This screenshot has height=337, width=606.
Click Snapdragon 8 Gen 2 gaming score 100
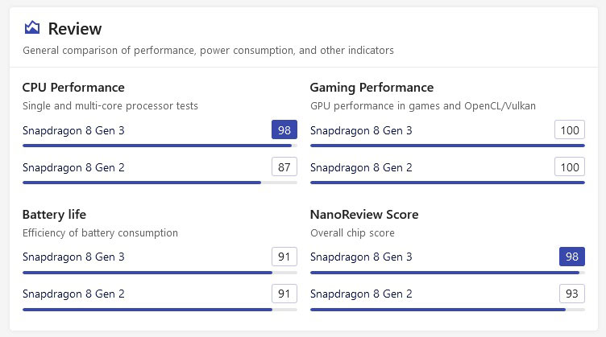(x=570, y=167)
